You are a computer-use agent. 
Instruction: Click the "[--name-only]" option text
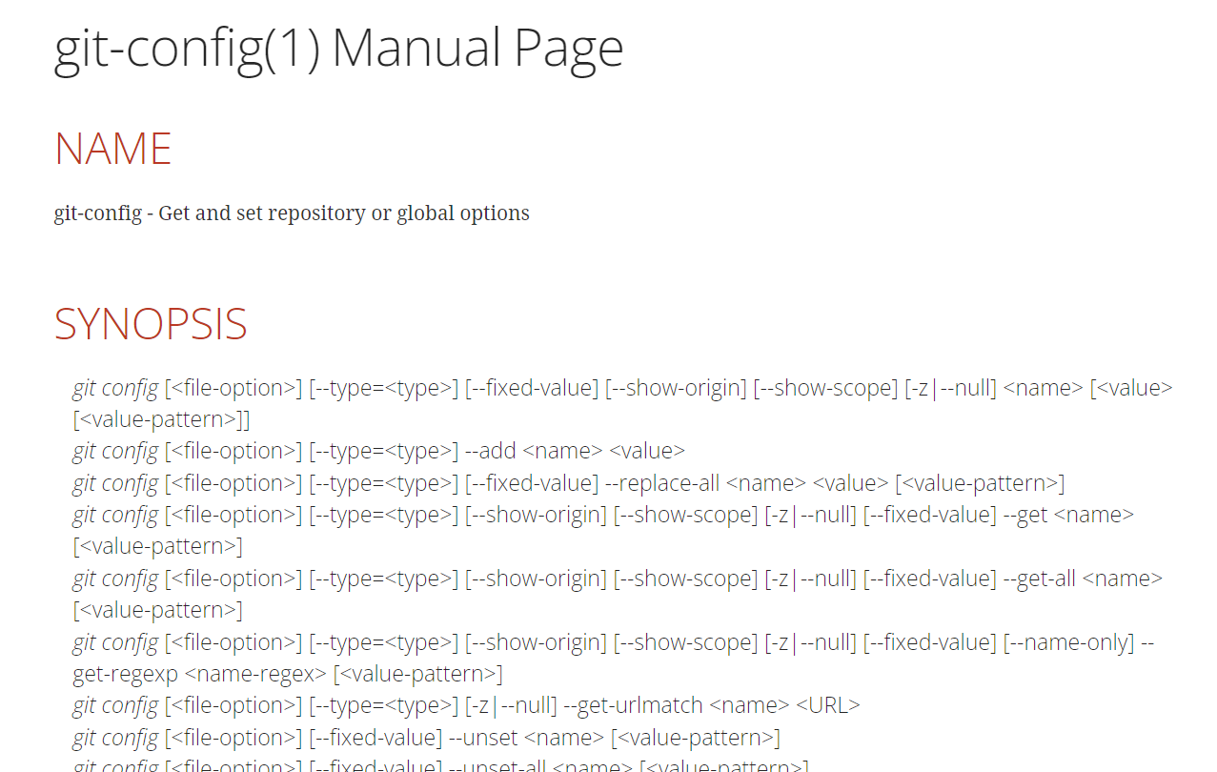tap(1068, 642)
